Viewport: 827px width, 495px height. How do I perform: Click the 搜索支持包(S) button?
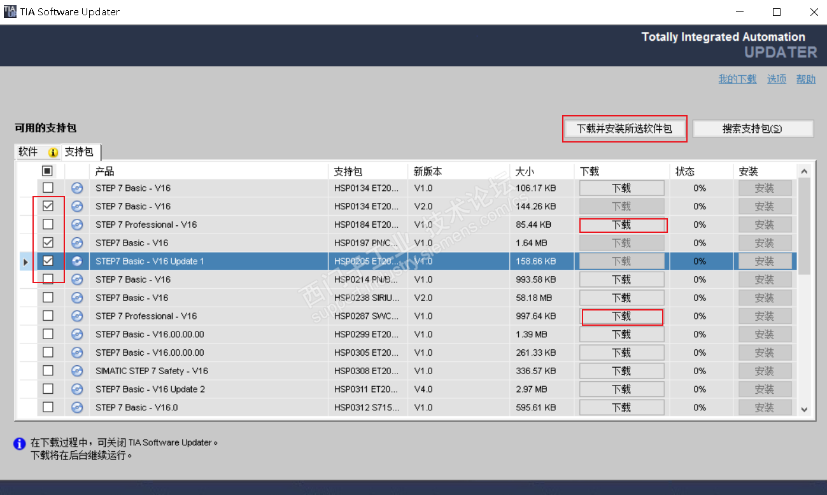click(753, 129)
